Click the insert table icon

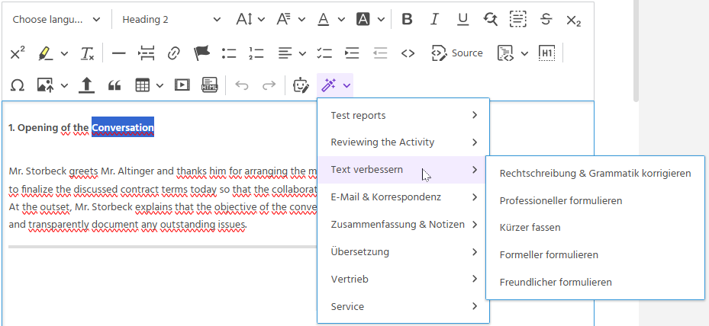point(143,85)
